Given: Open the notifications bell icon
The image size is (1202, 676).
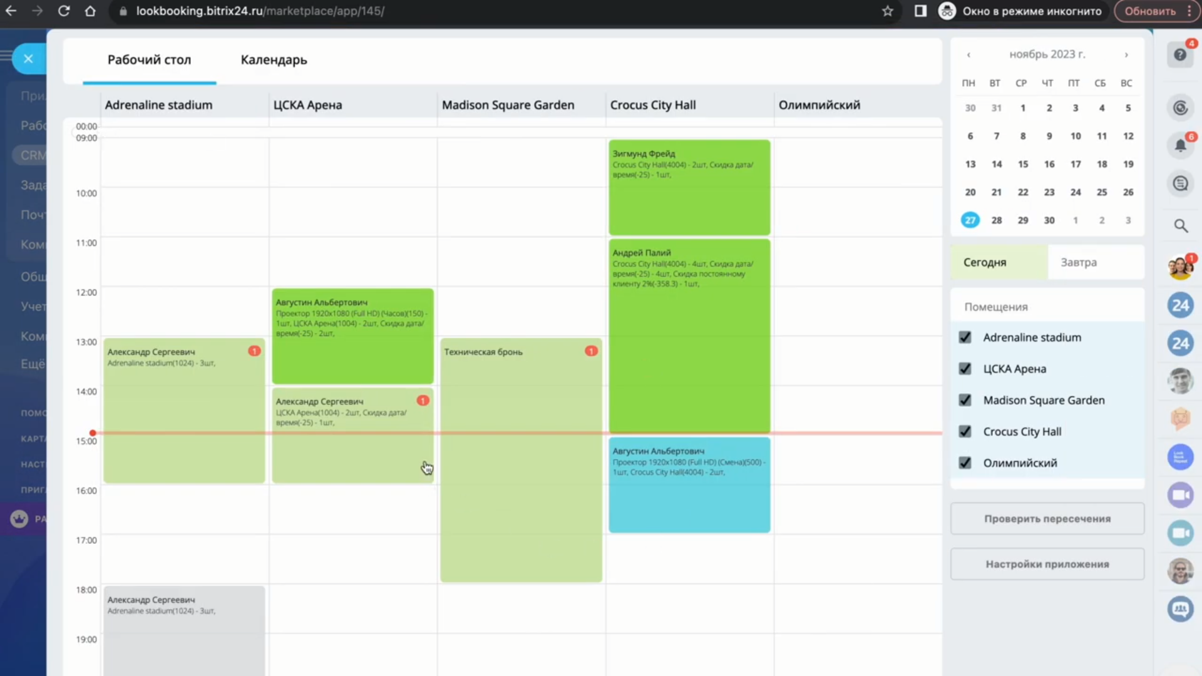Looking at the screenshot, I should click(1180, 146).
